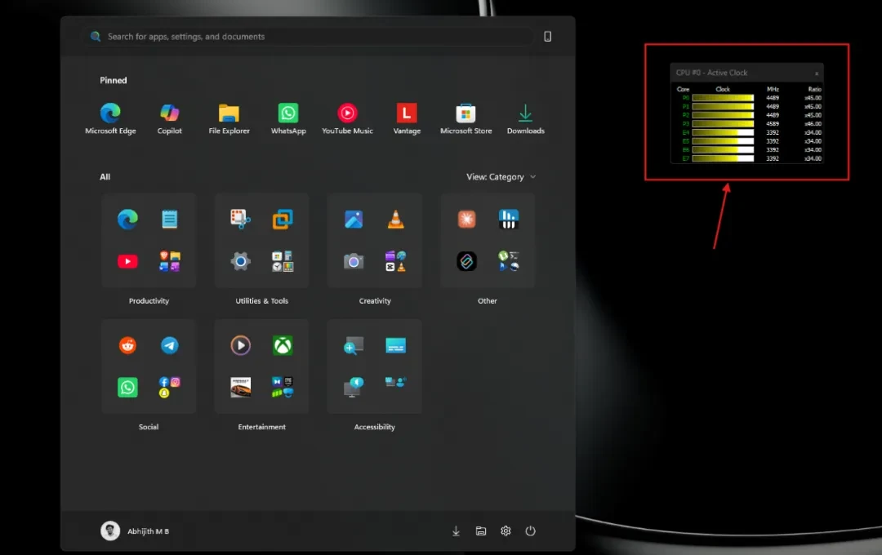The width and height of the screenshot is (882, 555).
Task: Click P3 core clock bar in CPU widget
Action: [723, 124]
